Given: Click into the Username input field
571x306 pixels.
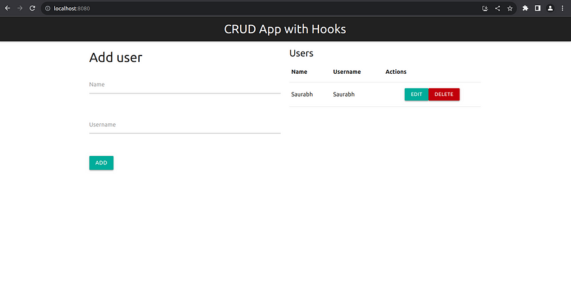Looking at the screenshot, I should point(185,127).
